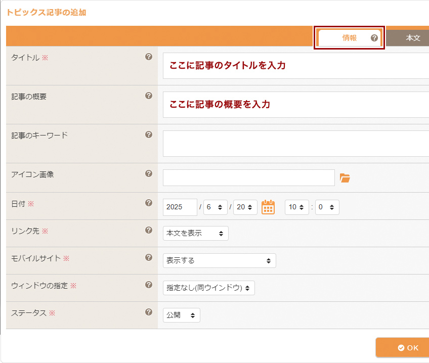Select the 情報 tab

349,38
